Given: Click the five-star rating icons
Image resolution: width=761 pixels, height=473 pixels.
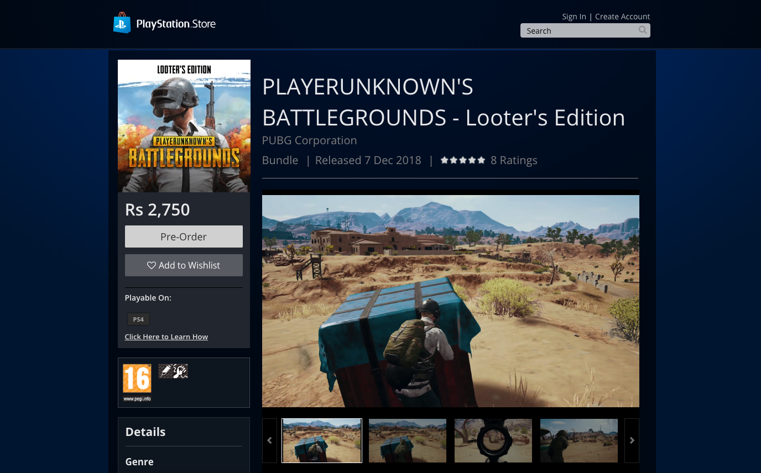Looking at the screenshot, I should [x=462, y=160].
